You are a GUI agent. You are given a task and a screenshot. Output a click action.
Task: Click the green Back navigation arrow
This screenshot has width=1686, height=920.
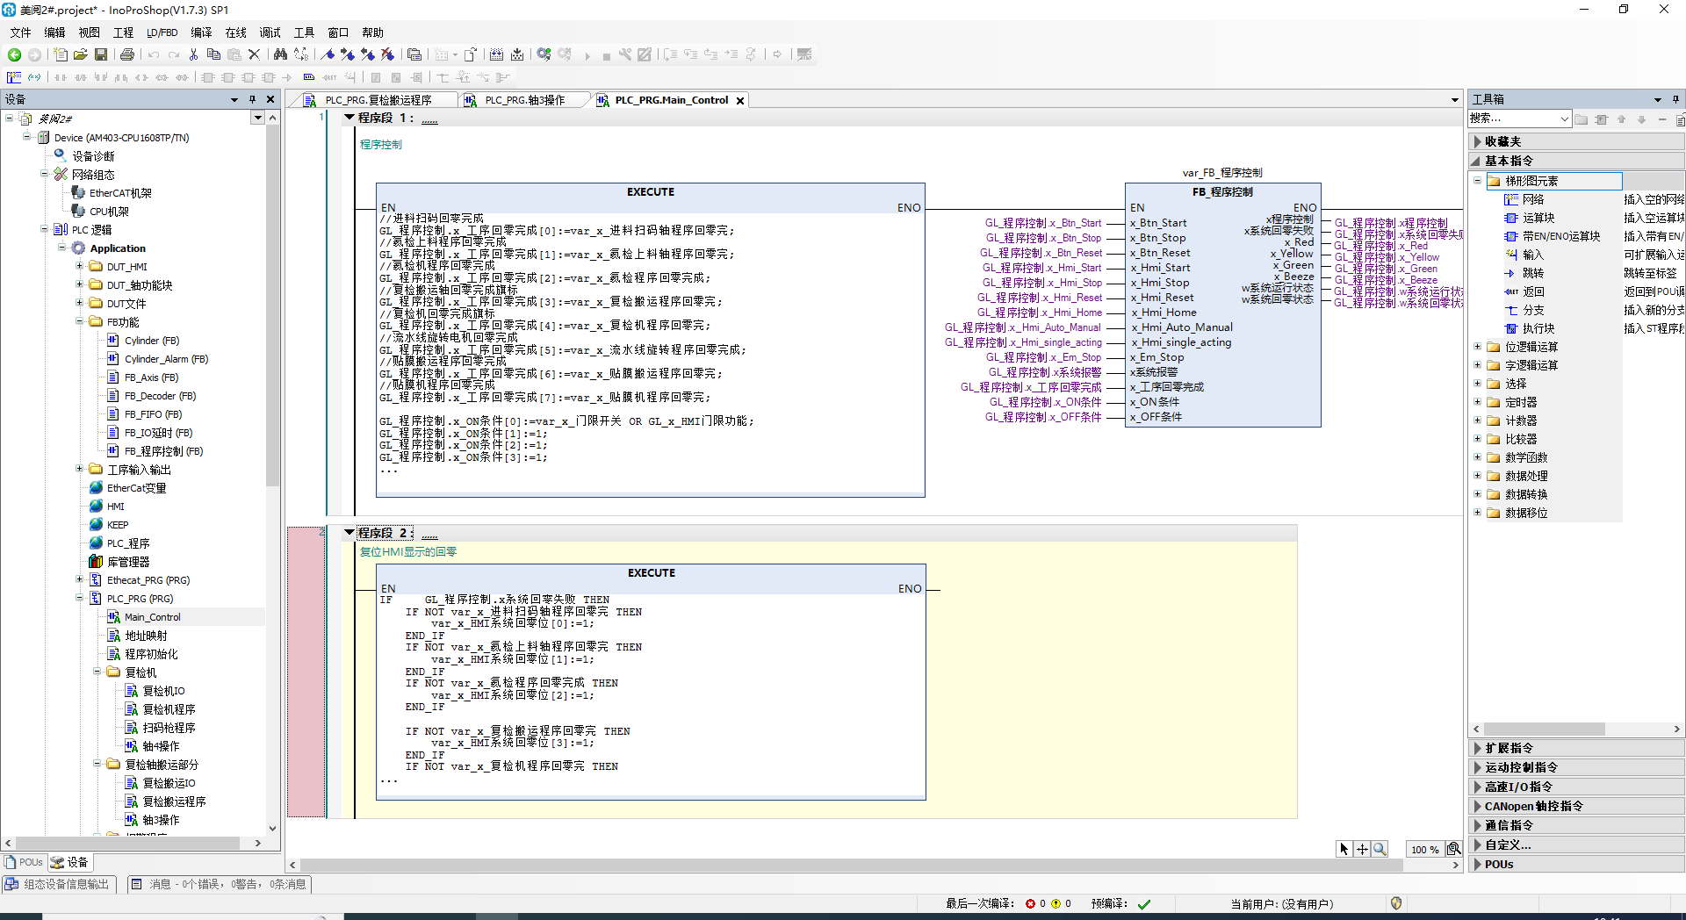[x=15, y=54]
